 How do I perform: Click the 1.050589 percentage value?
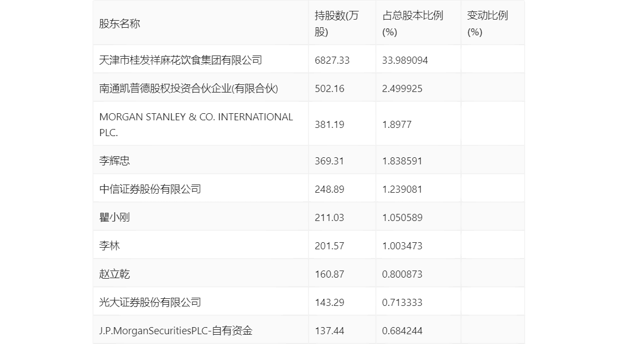(x=402, y=218)
